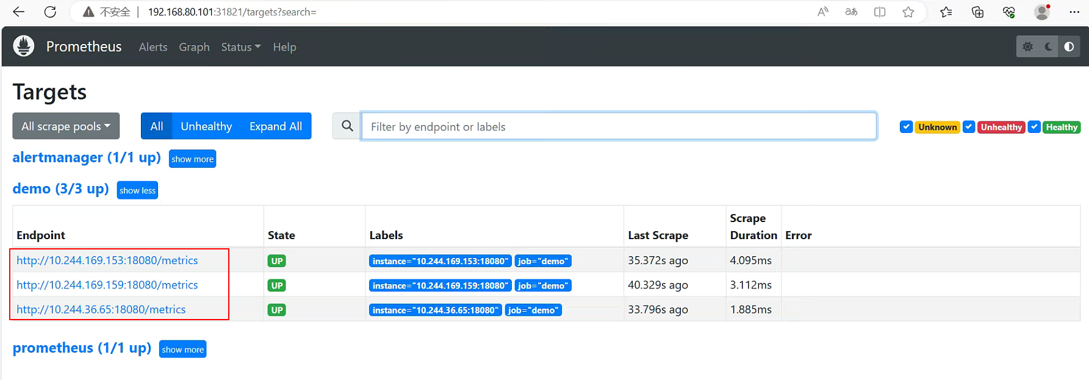
Task: Toggle the Healthy state checkbox
Action: [x=1034, y=127]
